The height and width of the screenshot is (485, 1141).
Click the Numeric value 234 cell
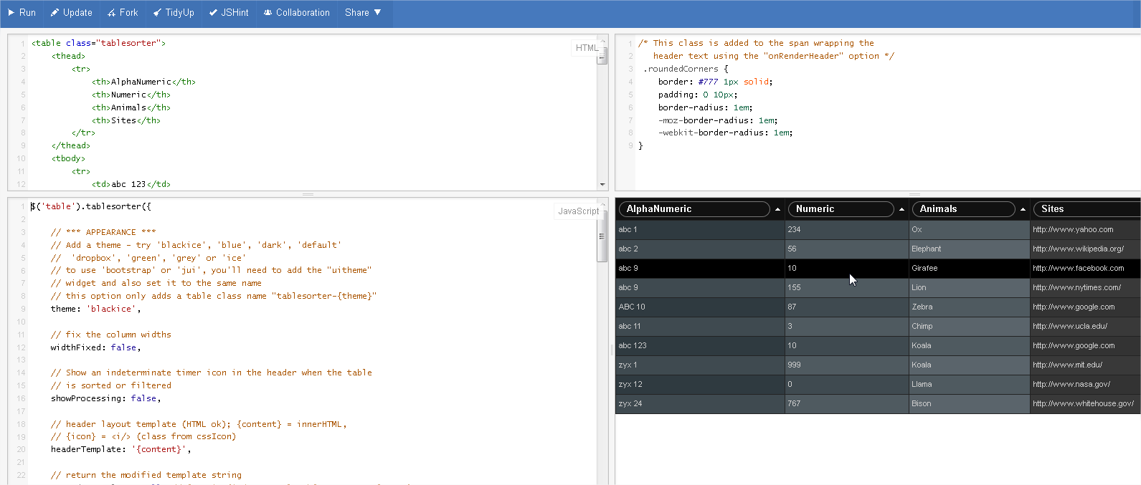(x=847, y=230)
